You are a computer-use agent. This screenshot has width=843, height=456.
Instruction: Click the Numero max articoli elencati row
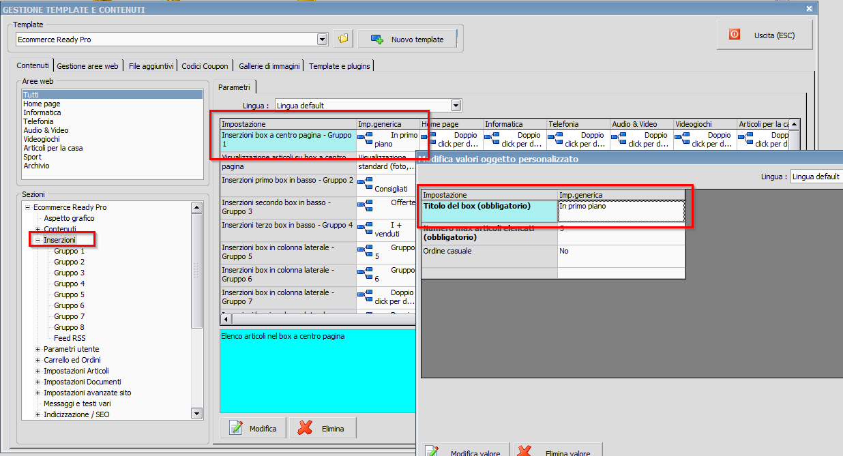553,234
